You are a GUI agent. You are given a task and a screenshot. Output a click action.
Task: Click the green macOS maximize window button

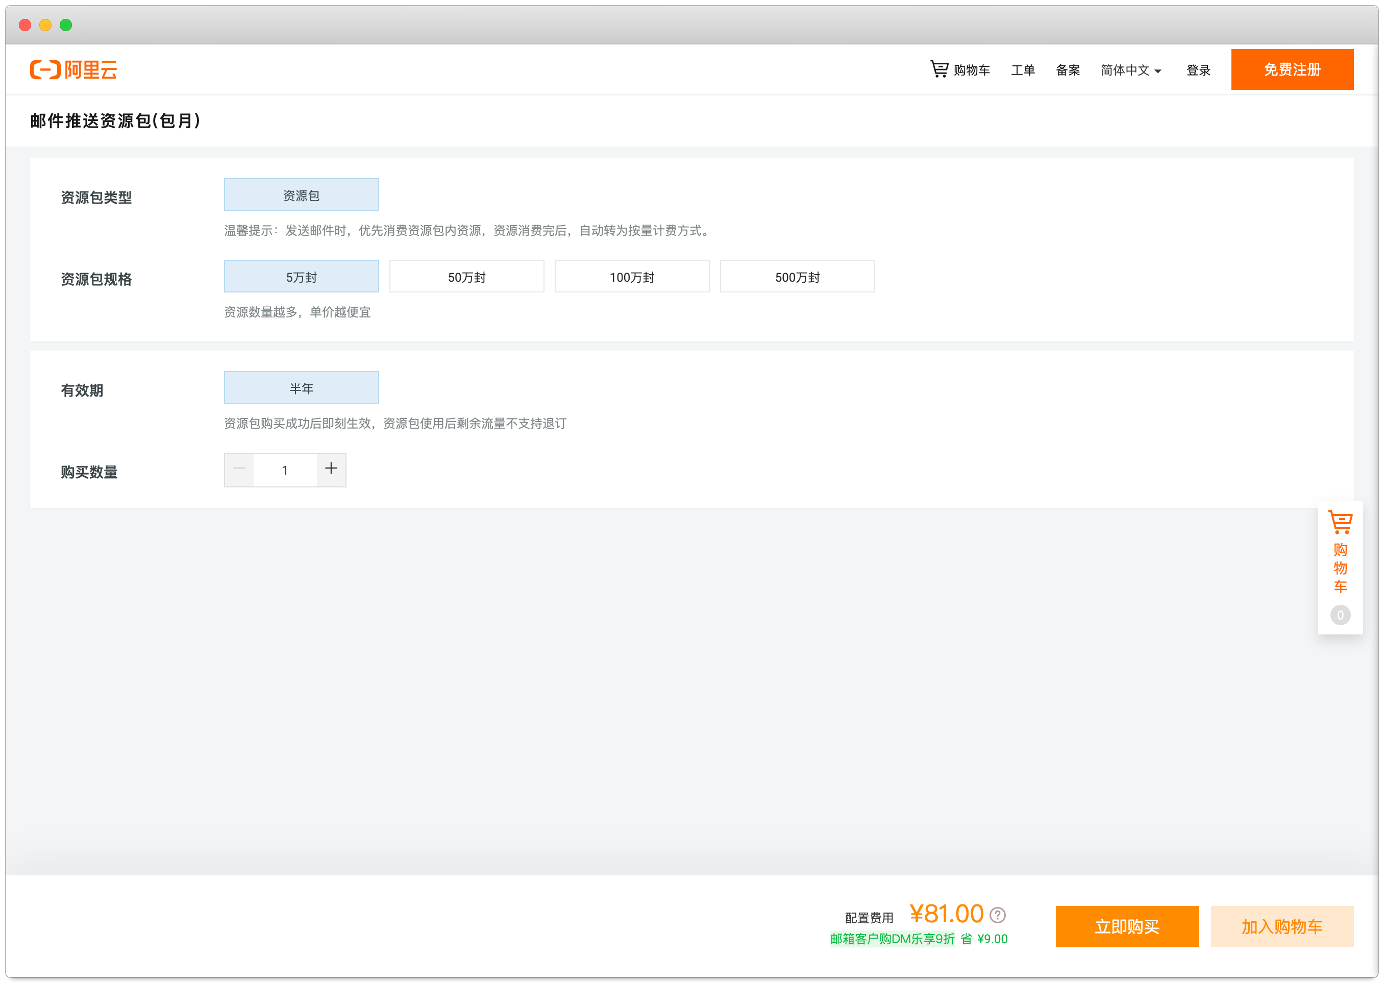point(66,25)
